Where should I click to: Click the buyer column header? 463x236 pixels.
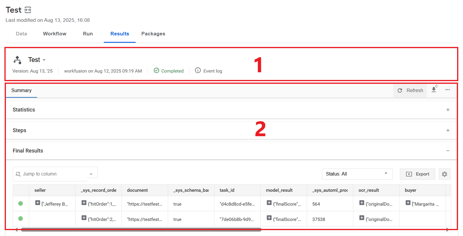(x=423, y=190)
